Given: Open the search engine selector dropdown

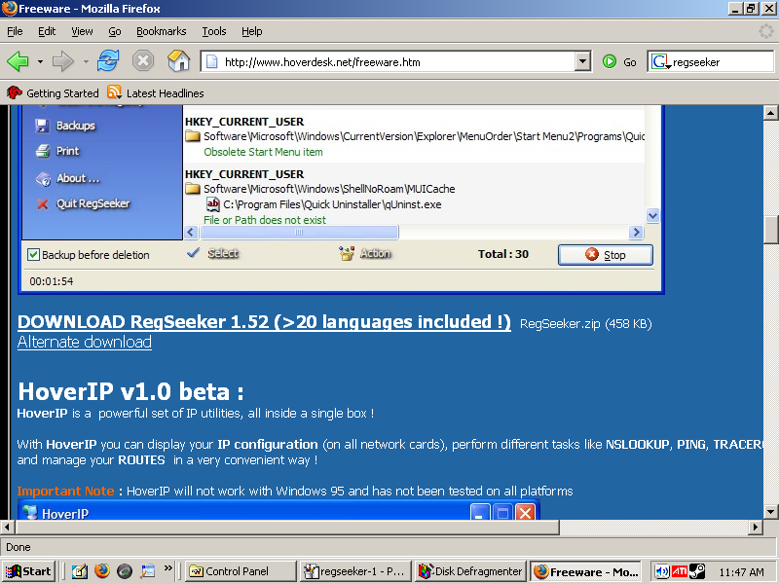Looking at the screenshot, I should pyautogui.click(x=660, y=61).
